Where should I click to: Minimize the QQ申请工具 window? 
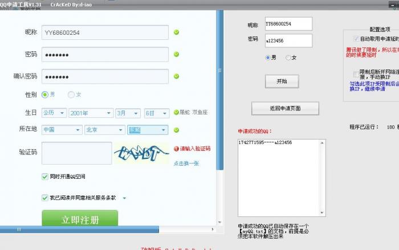click(393, 5)
